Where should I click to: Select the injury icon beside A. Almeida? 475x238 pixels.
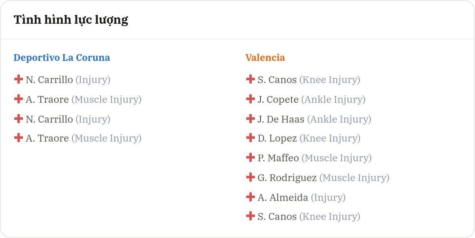click(x=250, y=197)
